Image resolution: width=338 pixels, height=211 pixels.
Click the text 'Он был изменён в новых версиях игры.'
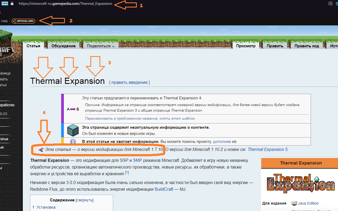click(x=119, y=134)
